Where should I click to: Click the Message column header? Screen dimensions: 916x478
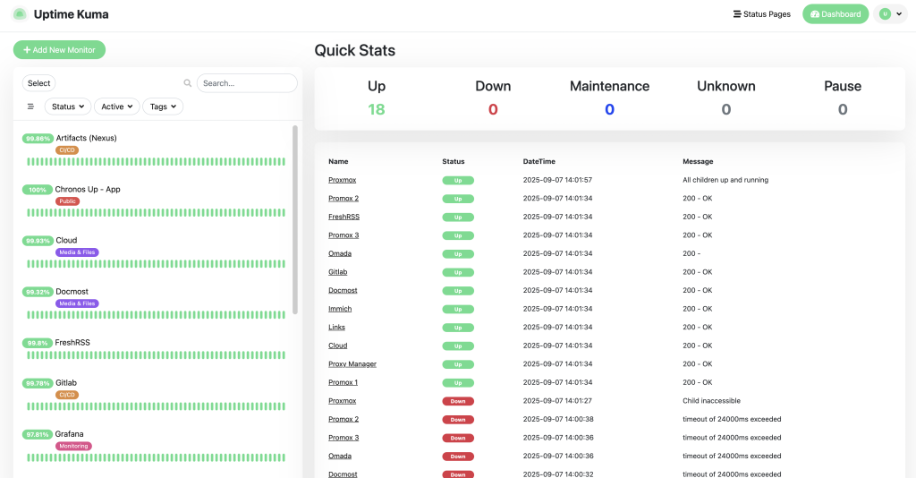(x=698, y=161)
